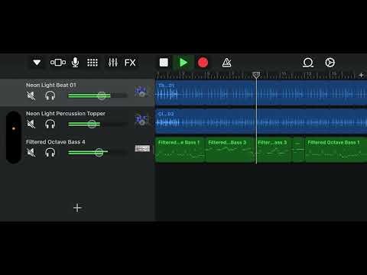Add a new track with plus button
The image size is (367, 275).
click(77, 208)
